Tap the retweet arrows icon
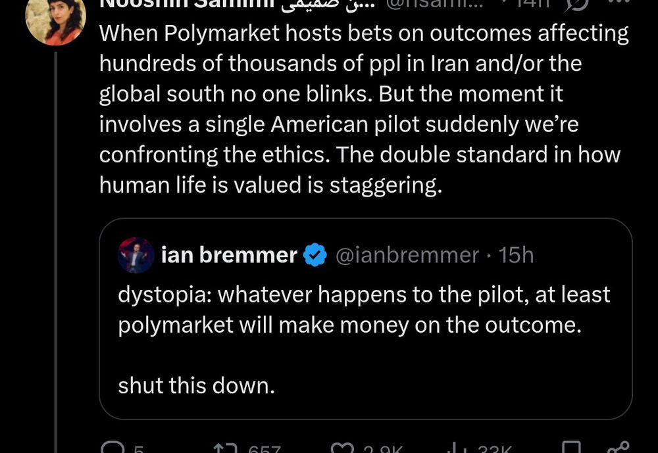 pyautogui.click(x=223, y=449)
